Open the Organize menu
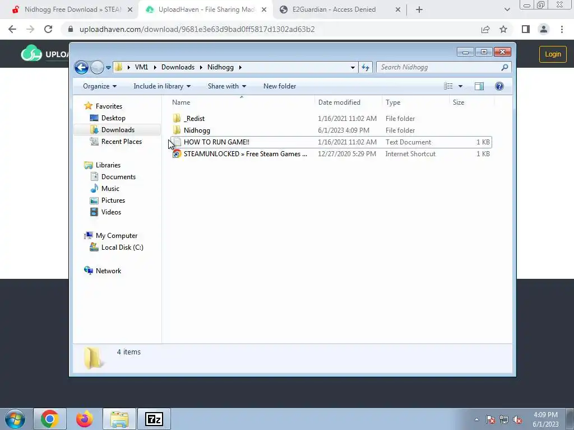The height and width of the screenshot is (430, 574). pyautogui.click(x=100, y=86)
